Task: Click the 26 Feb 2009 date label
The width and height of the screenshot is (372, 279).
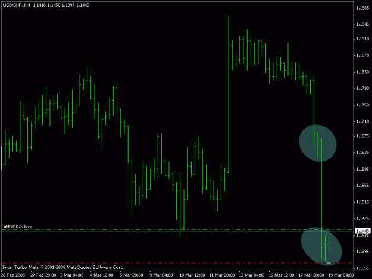Action: [13, 275]
